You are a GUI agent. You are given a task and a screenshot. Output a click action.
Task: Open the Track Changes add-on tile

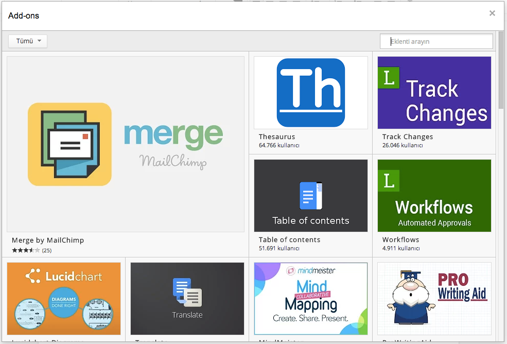click(x=434, y=93)
